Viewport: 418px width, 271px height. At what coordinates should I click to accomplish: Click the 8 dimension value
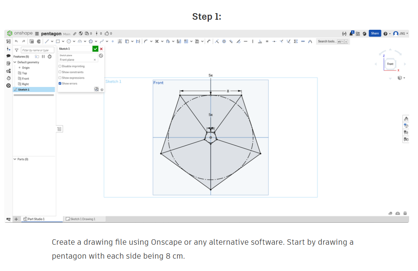(x=228, y=91)
